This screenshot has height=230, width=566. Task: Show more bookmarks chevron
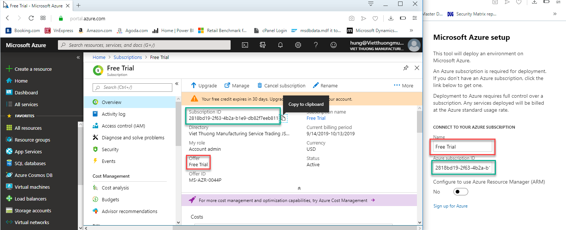point(411,31)
